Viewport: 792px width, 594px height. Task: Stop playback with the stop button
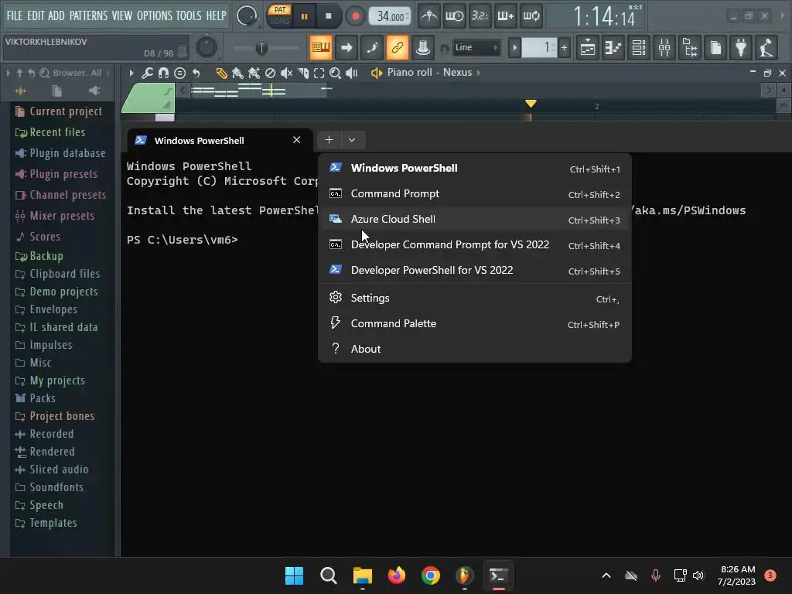[x=328, y=16]
